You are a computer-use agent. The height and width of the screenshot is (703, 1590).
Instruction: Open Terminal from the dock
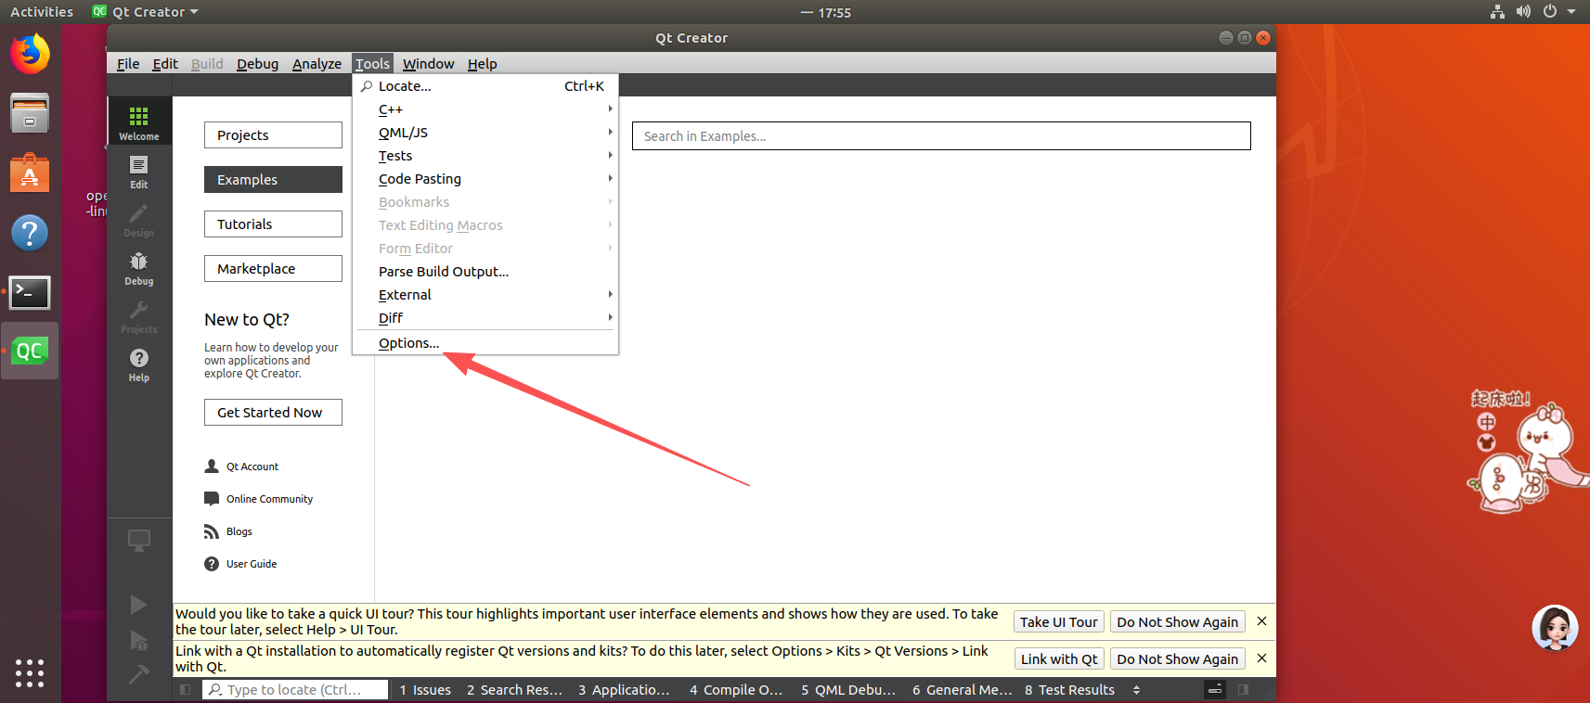pyautogui.click(x=30, y=292)
